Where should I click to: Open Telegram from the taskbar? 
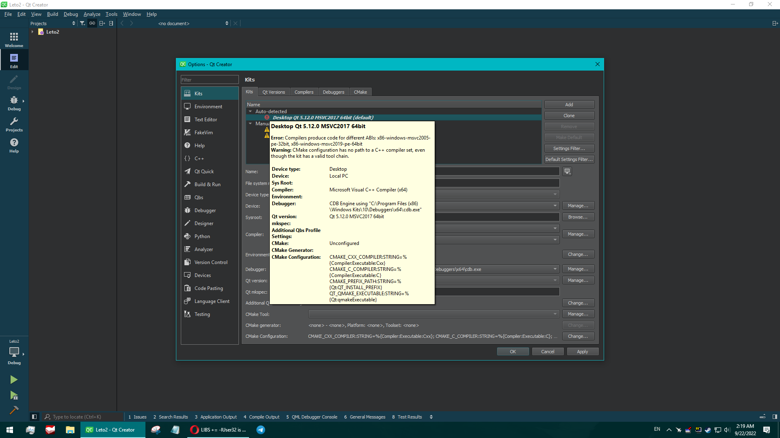click(261, 430)
